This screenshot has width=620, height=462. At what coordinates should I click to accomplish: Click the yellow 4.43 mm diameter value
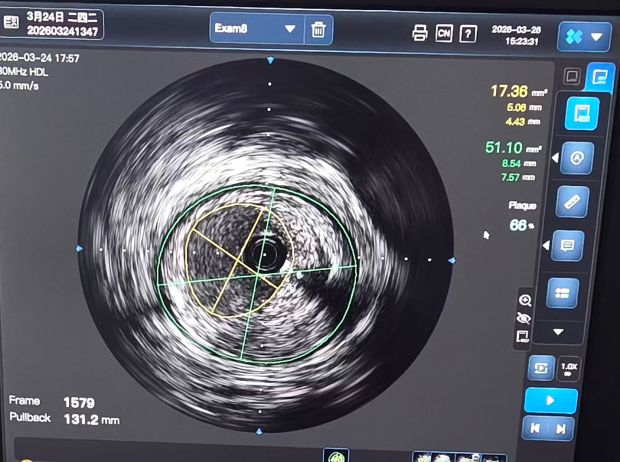[522, 122]
